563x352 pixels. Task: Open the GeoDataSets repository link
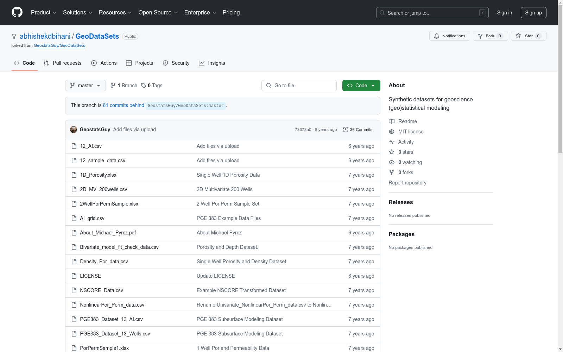pos(97,36)
